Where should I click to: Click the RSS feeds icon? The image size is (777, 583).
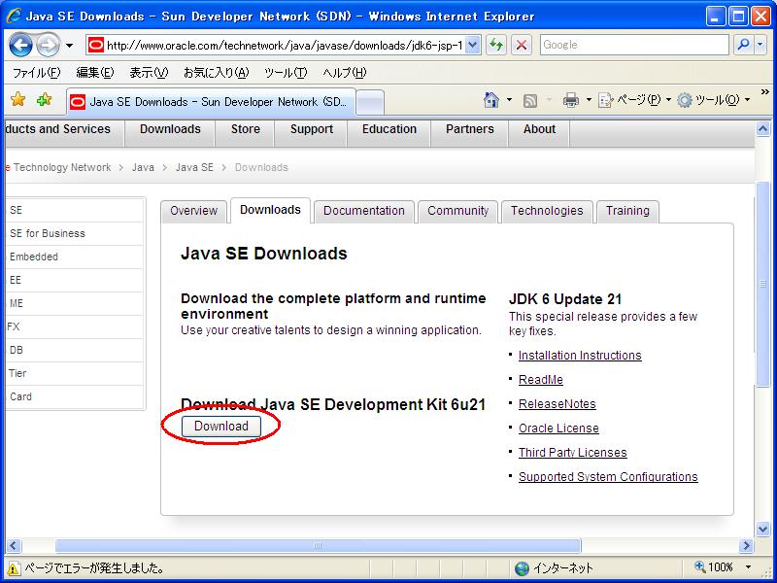pos(530,101)
